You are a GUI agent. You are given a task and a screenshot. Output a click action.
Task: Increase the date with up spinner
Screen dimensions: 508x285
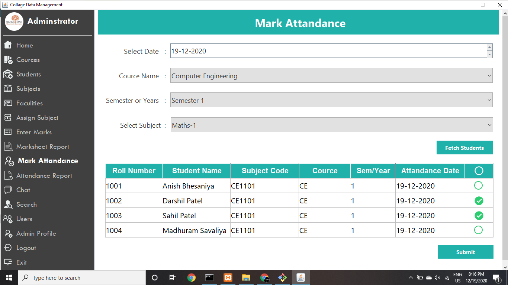[x=490, y=47]
